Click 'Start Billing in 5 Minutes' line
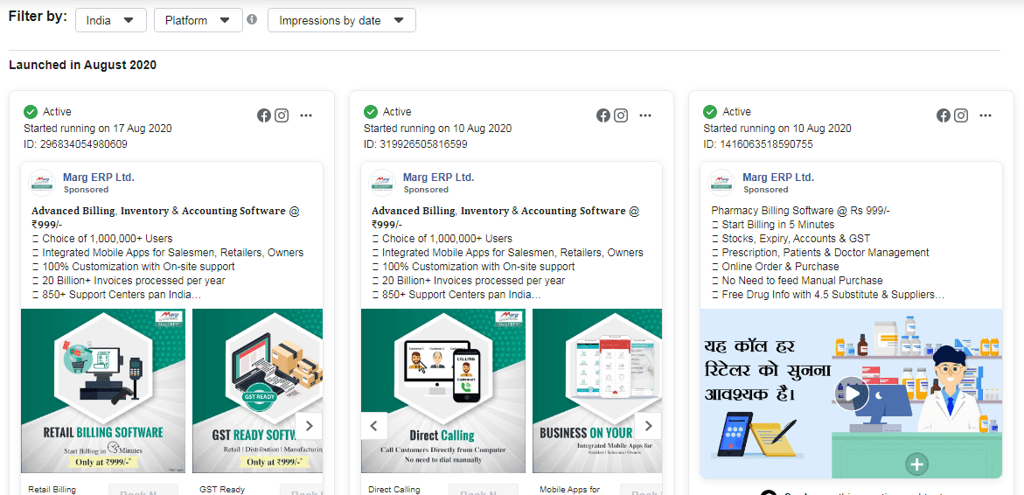This screenshot has width=1024, height=495. tap(772, 225)
